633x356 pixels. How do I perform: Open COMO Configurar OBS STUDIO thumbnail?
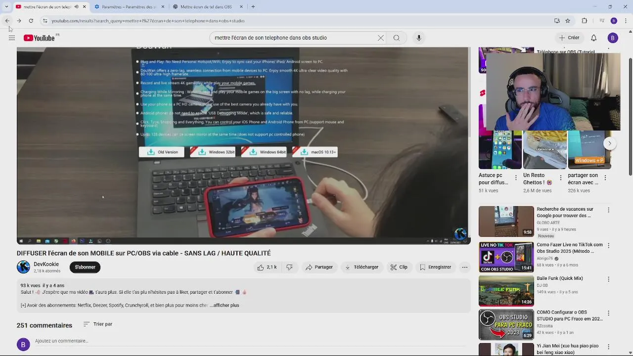tap(506, 325)
